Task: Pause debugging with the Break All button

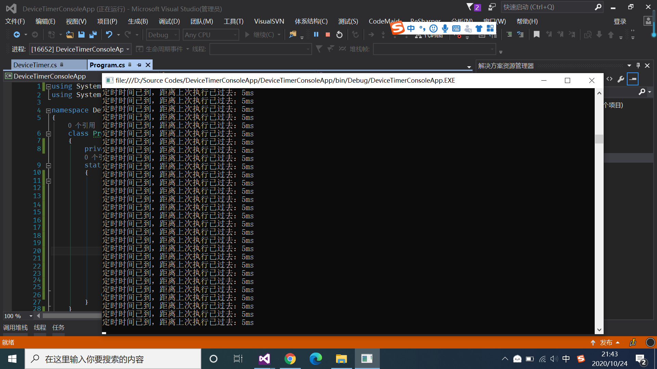Action: pos(316,35)
